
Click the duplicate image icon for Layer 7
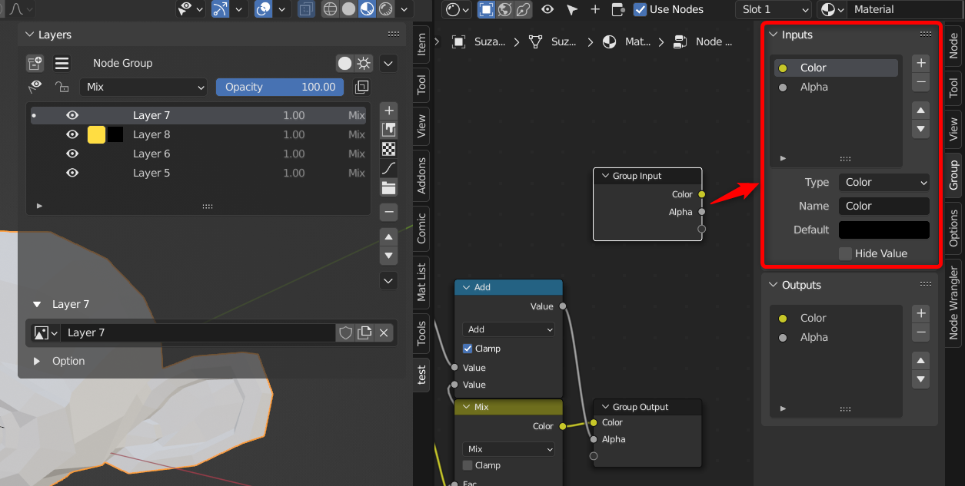364,332
